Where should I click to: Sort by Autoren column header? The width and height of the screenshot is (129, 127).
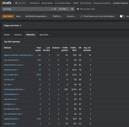(x=56, y=48)
